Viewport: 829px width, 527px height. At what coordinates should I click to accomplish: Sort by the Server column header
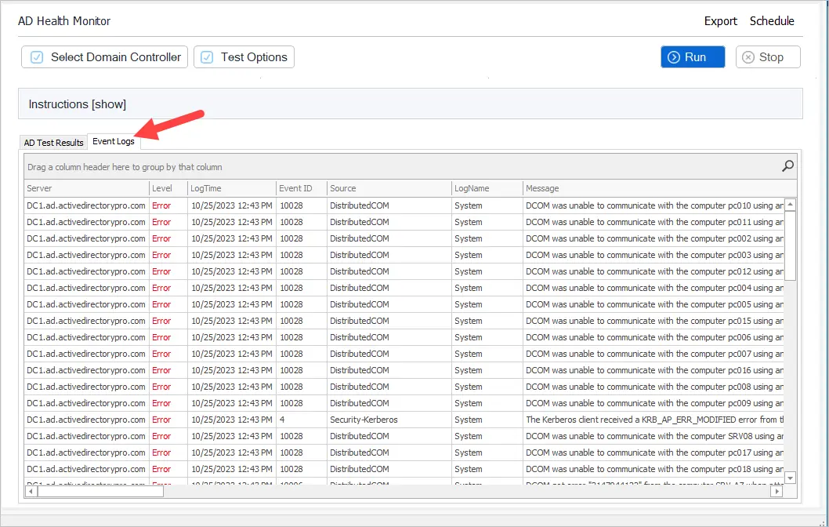(87, 188)
